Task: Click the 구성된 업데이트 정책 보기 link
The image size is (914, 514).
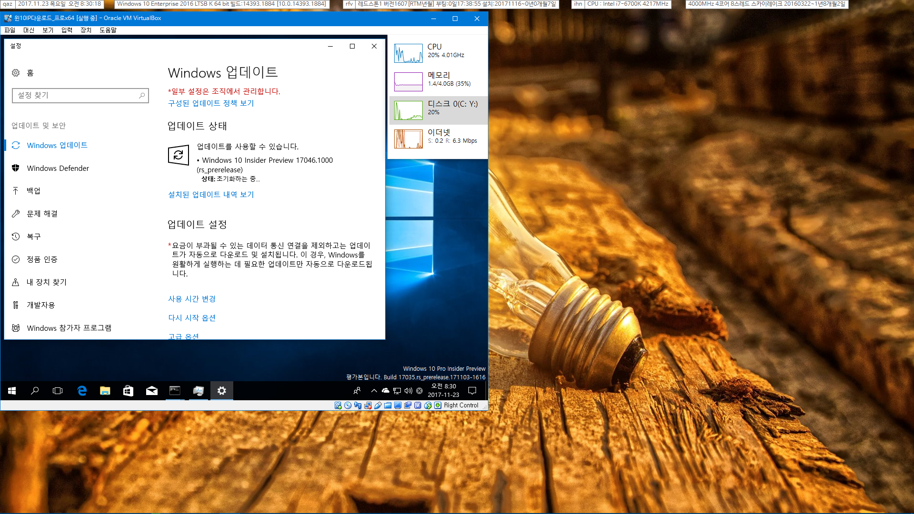Action: [x=211, y=103]
